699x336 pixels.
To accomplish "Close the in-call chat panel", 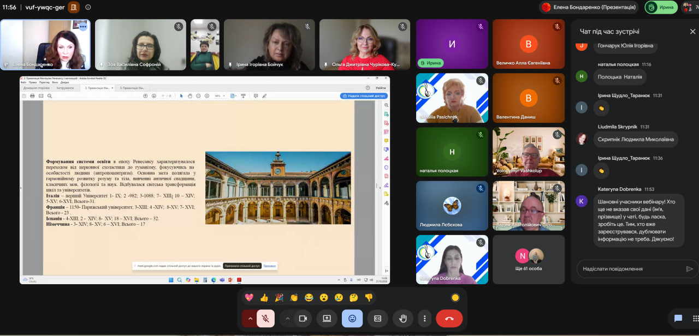I will point(693,32).
